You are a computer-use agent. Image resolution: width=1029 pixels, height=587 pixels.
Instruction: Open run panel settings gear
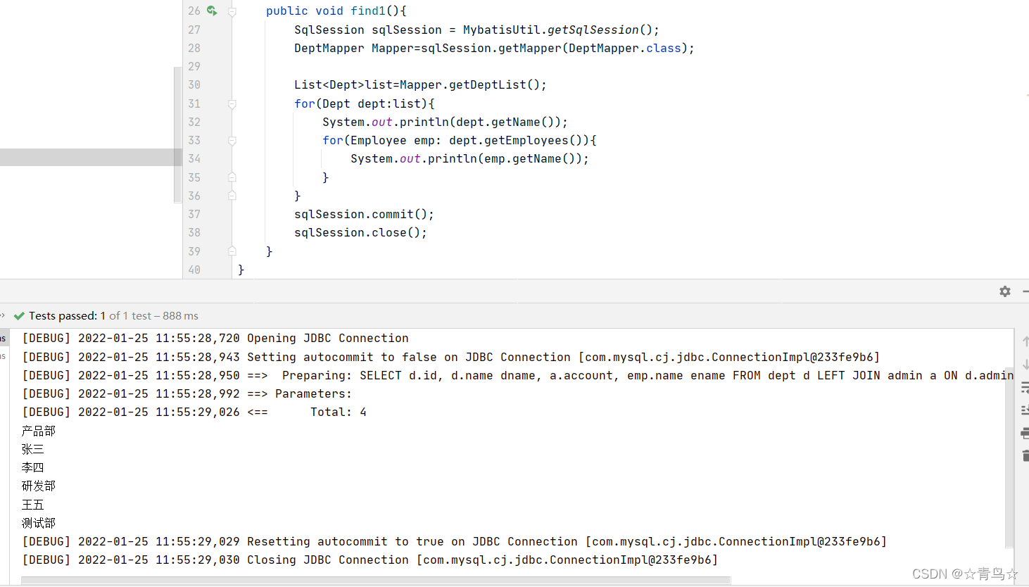click(1005, 291)
